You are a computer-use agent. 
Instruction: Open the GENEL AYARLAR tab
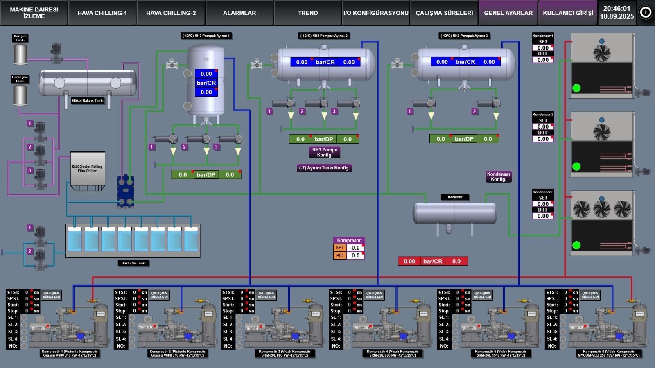coord(508,13)
